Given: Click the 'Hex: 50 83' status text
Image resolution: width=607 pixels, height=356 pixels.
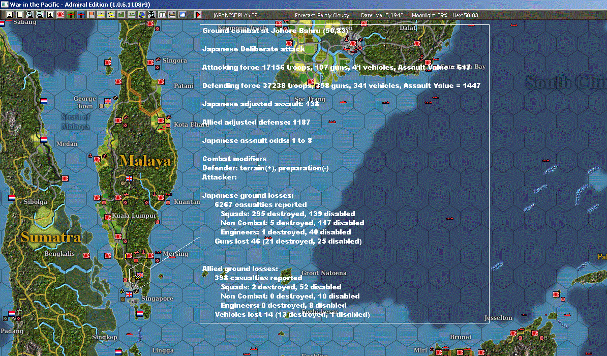Looking at the screenshot, I should click(x=465, y=15).
